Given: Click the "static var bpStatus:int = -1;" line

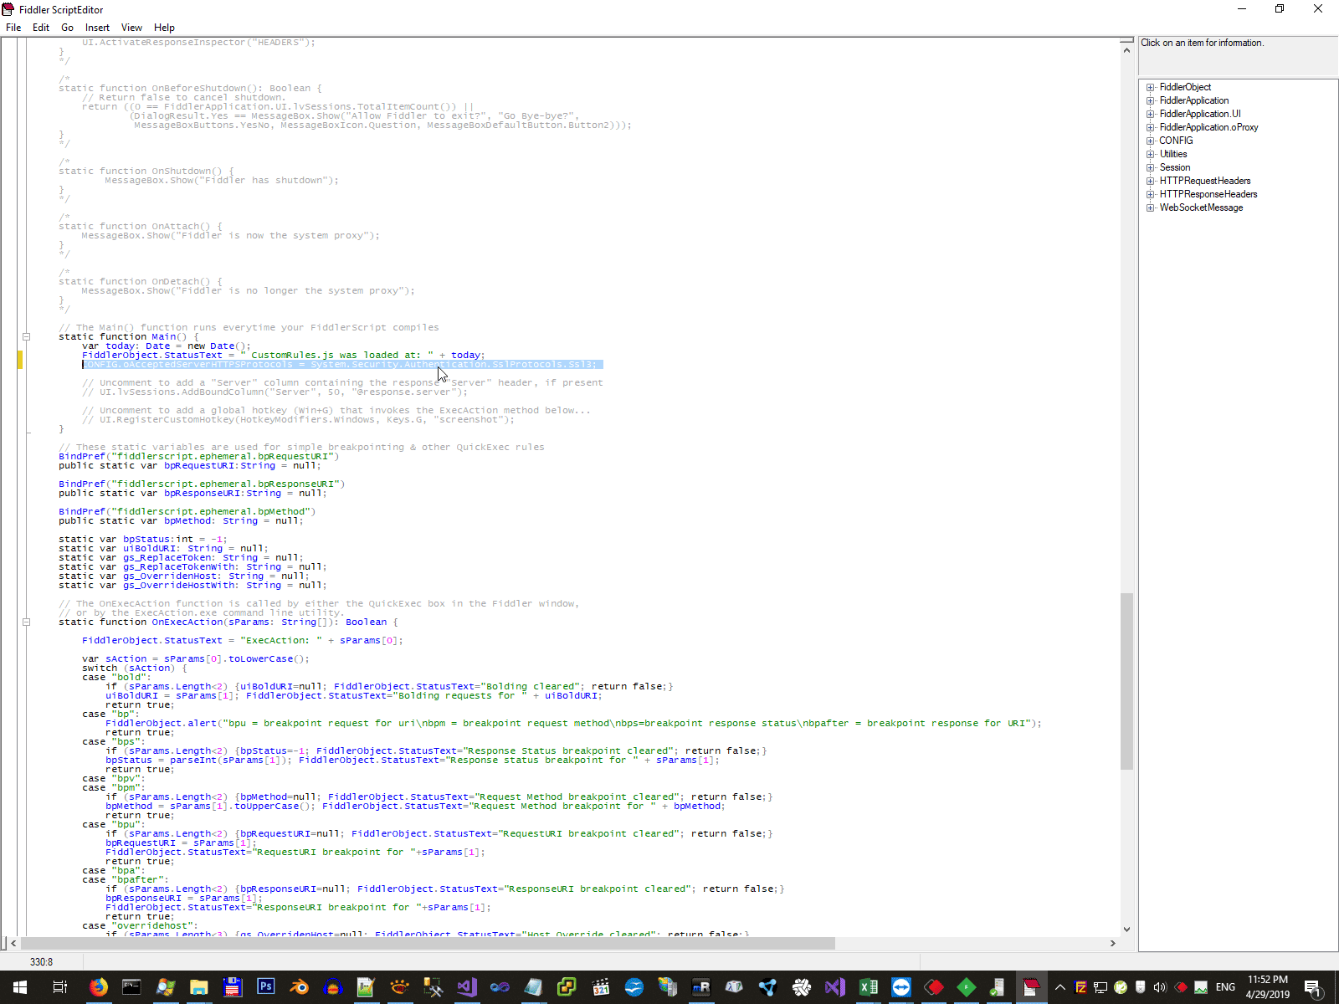Looking at the screenshot, I should coord(142,540).
